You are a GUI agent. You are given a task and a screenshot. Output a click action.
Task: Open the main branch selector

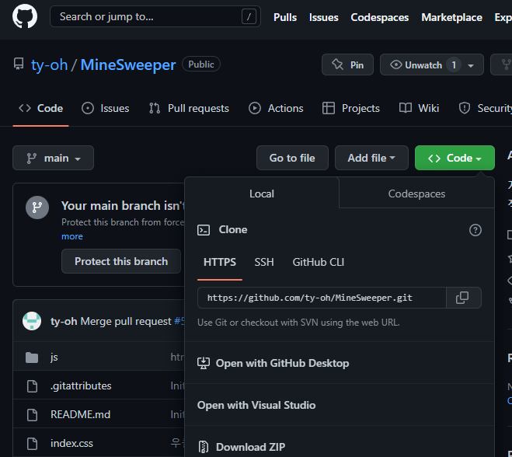tap(54, 158)
